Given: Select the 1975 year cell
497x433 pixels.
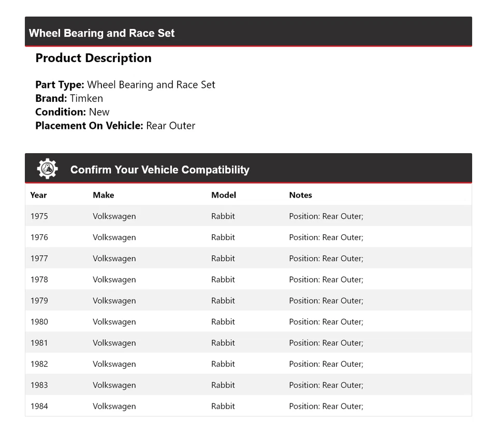Looking at the screenshot, I should coord(39,216).
